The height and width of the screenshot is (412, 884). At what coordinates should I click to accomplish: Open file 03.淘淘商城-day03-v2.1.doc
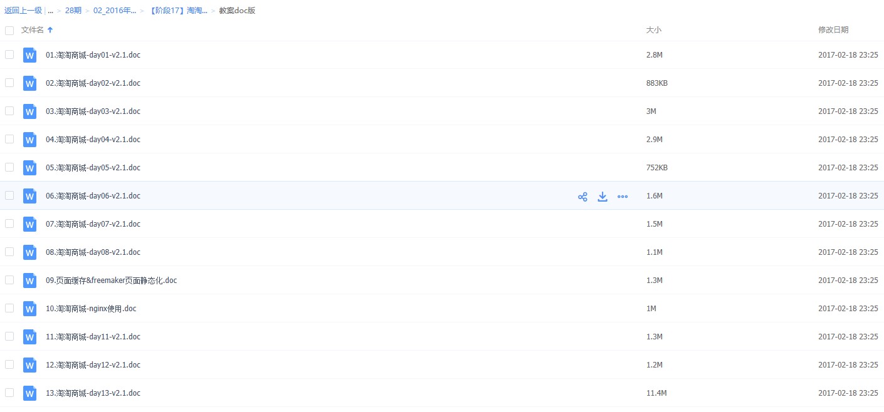93,111
